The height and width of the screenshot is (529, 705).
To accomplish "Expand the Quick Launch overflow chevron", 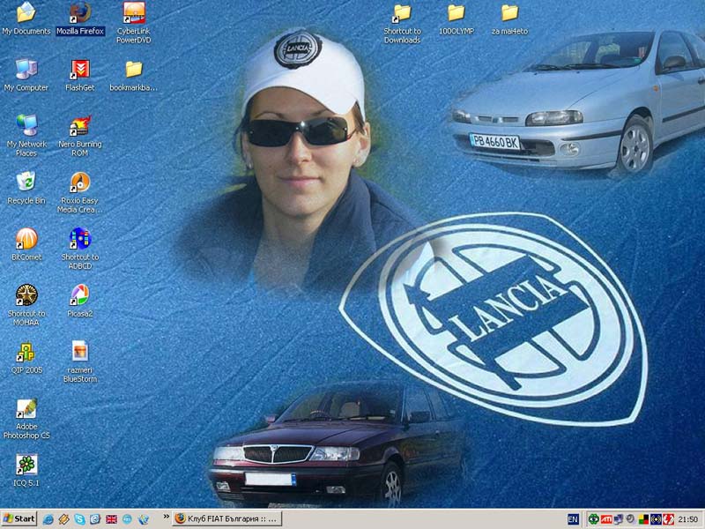I will (x=166, y=518).
